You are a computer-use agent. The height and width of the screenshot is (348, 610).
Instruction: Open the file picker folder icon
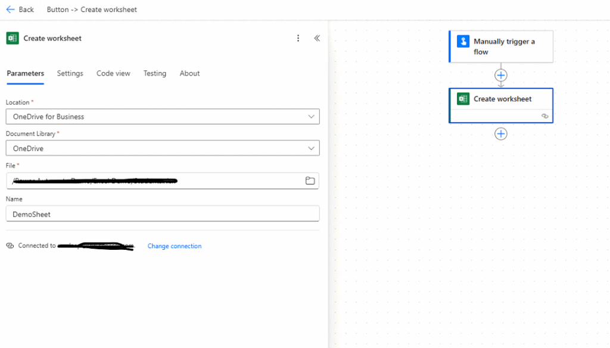[x=310, y=181]
